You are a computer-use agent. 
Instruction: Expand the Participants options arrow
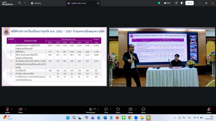[98, 109]
